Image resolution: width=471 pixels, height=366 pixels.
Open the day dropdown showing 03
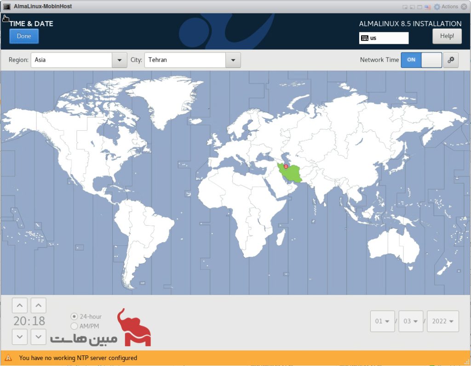[411, 321]
